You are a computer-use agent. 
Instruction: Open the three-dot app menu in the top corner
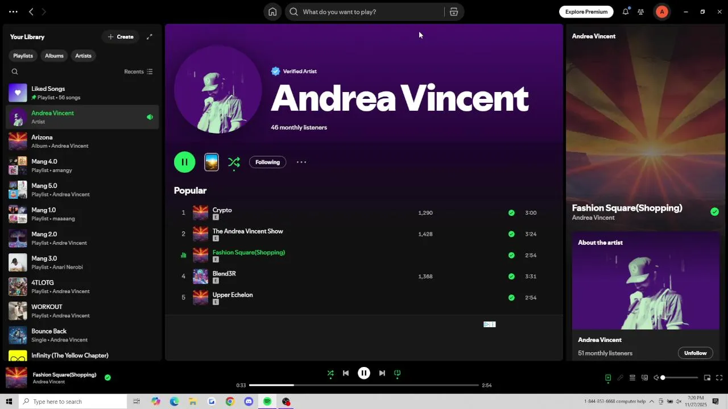tap(13, 12)
